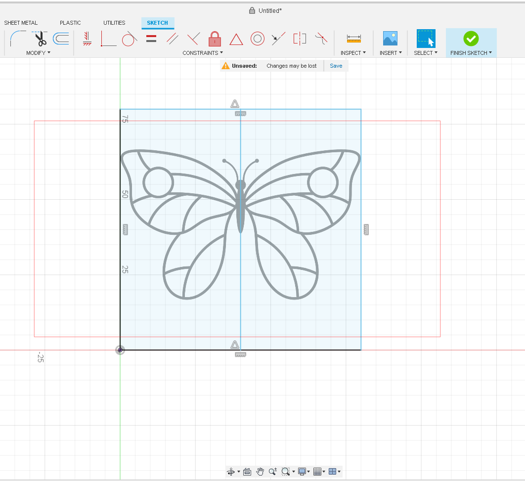Image resolution: width=525 pixels, height=481 pixels.
Task: Apply the Horizontal/Vertical constraint
Action: (87, 39)
